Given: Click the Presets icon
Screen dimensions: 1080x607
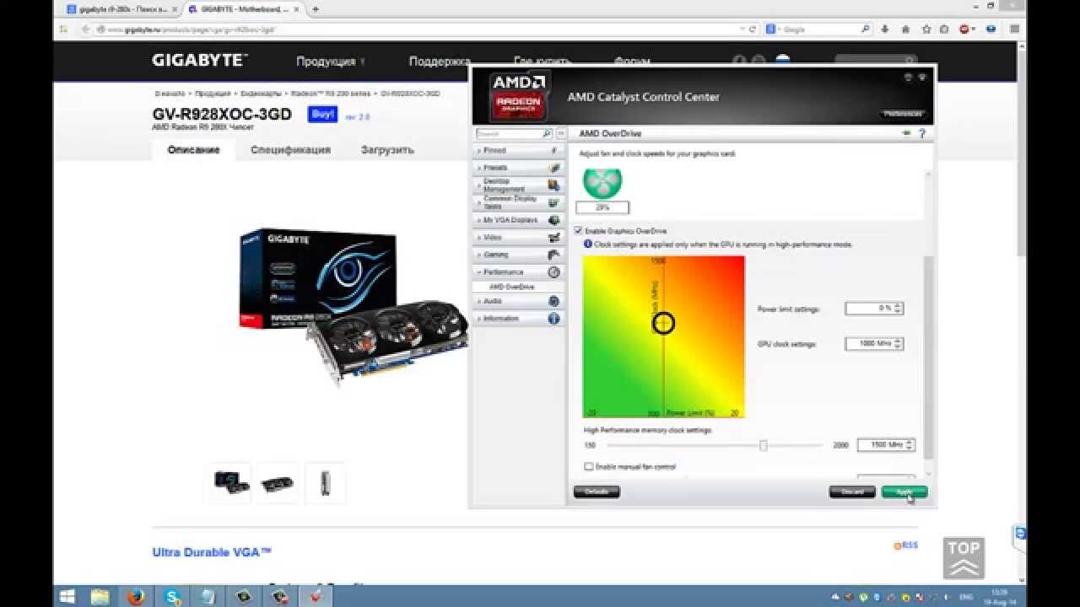Looking at the screenshot, I should 553,168.
